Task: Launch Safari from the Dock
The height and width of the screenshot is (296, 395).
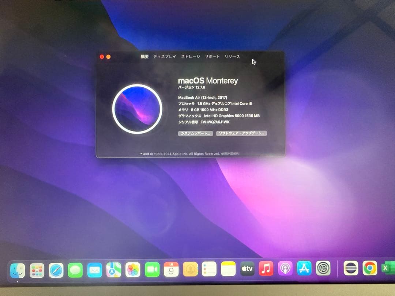Action: point(56,270)
